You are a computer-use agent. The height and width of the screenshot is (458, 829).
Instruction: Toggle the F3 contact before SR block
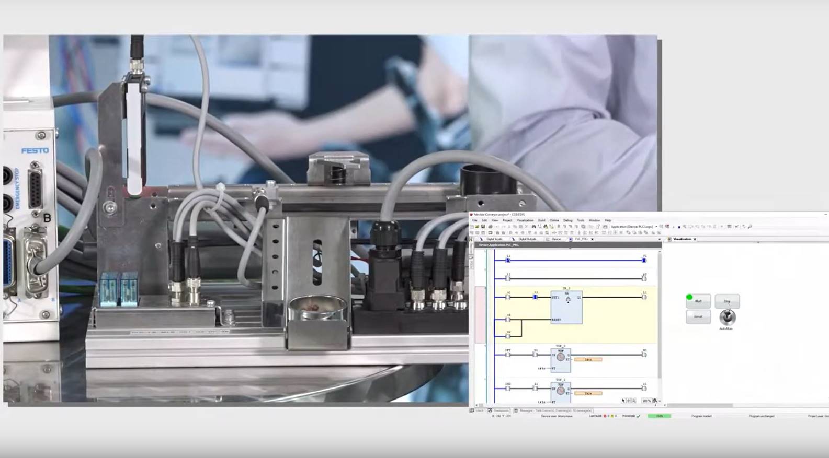click(535, 297)
